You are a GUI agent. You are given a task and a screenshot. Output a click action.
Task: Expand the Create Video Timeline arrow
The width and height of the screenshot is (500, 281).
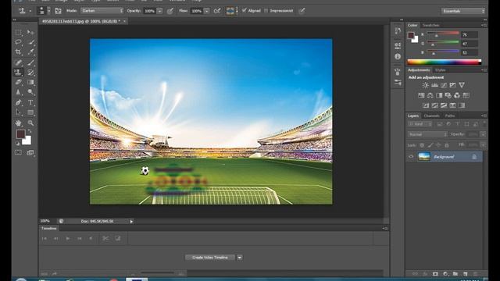240,258
